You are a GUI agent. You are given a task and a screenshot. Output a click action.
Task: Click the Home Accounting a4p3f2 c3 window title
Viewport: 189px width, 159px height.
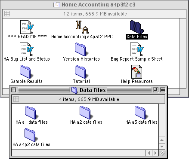tap(99, 5)
